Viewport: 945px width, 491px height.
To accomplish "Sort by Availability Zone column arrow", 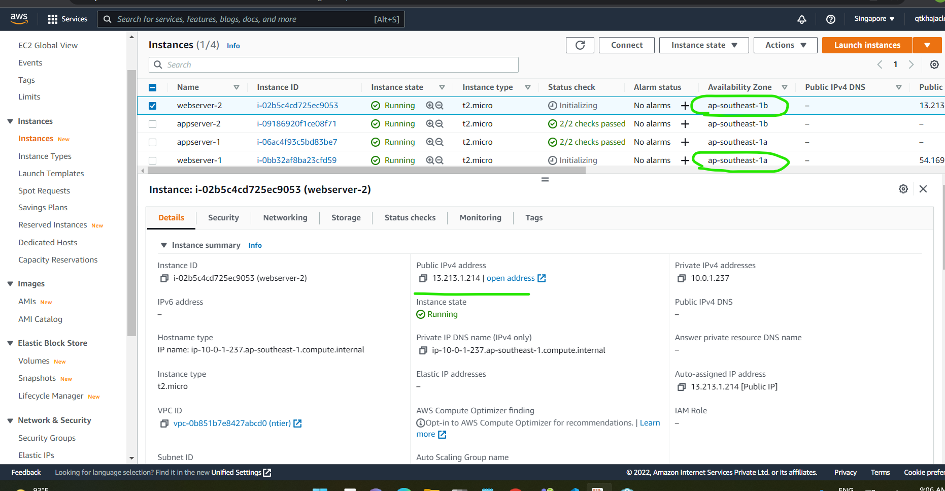I will [x=785, y=87].
